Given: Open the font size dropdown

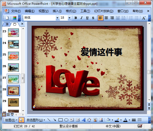Looking at the screenshot, I should pyautogui.click(x=69, y=18).
